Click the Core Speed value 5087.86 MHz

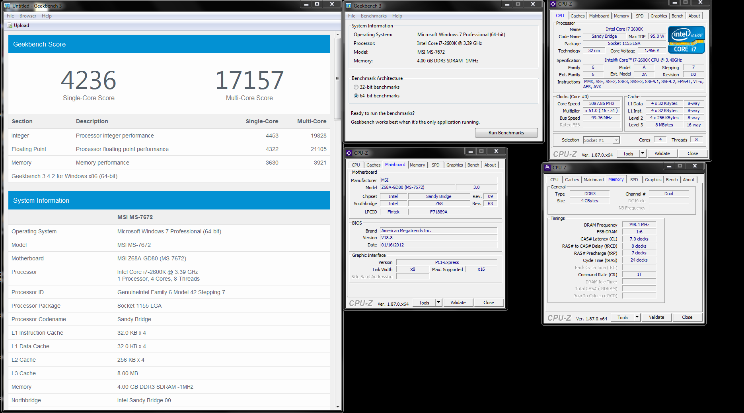tap(602, 103)
